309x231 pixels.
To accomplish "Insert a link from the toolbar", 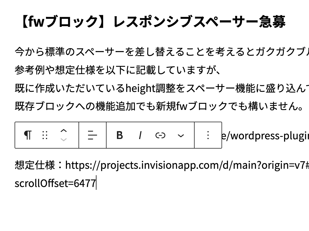I will tap(160, 135).
